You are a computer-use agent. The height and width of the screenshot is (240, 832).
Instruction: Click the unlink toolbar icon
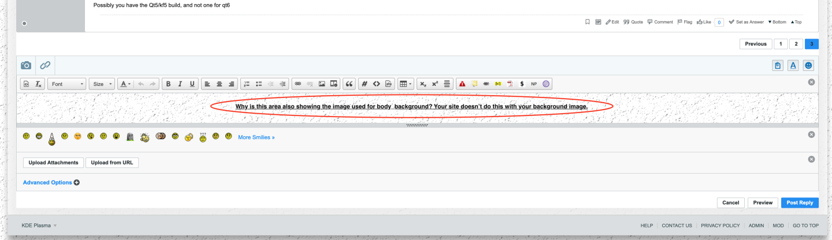pos(310,84)
